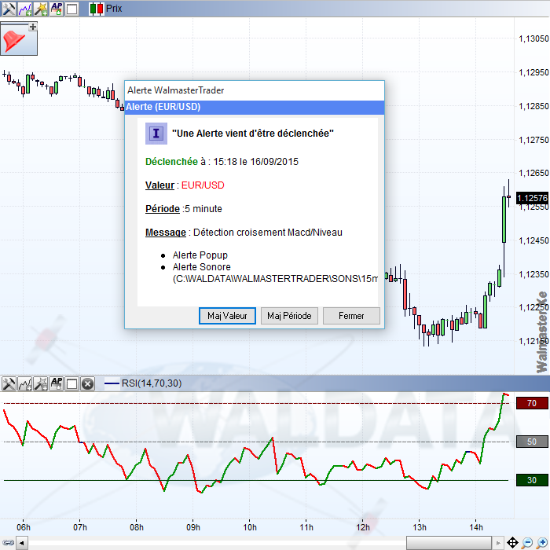Click the Message underlined label
The image size is (550, 550).
click(x=166, y=233)
